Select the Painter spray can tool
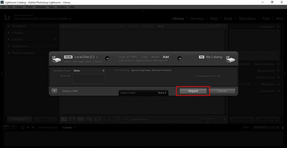This screenshot has height=148, width=287. pos(109,119)
